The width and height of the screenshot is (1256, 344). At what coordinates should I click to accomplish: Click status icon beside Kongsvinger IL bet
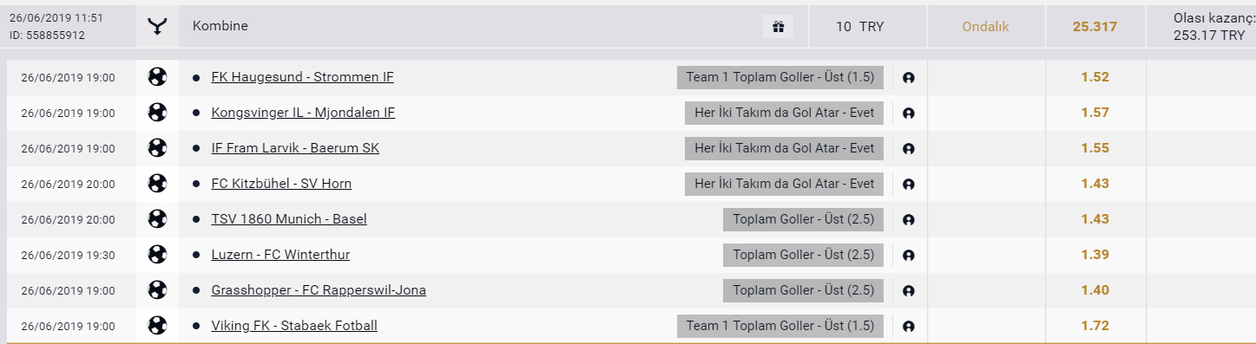909,114
